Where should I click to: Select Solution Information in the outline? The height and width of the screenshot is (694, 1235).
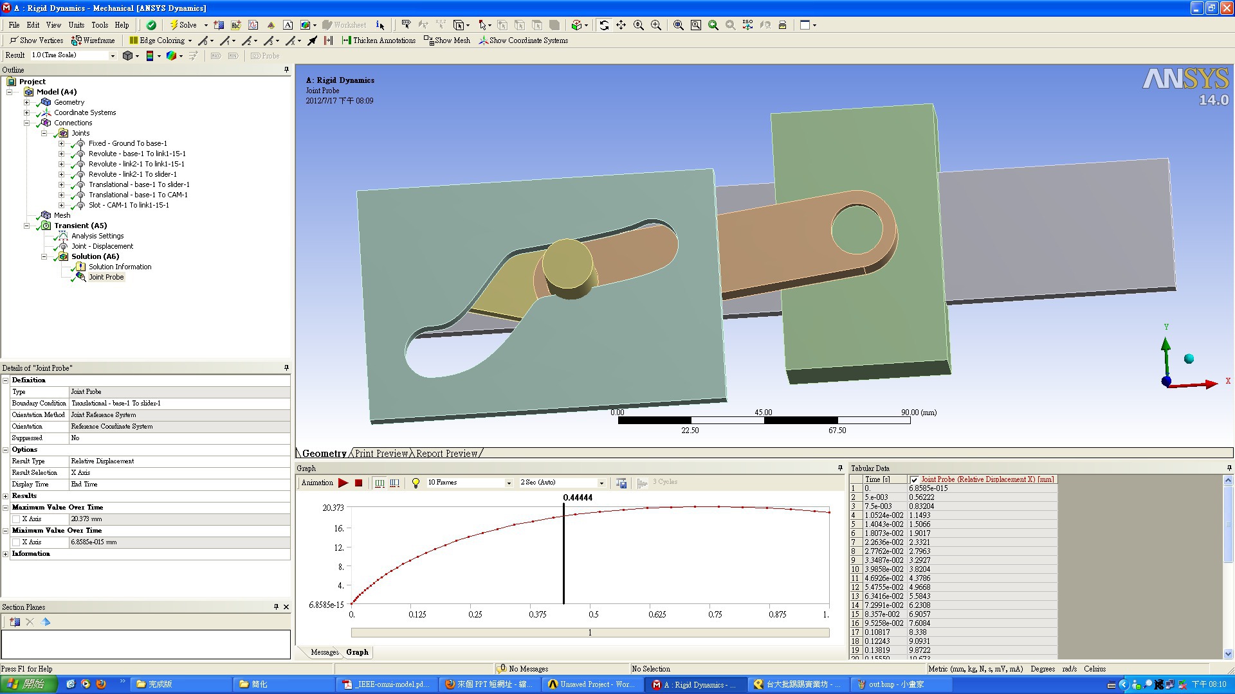tap(120, 267)
